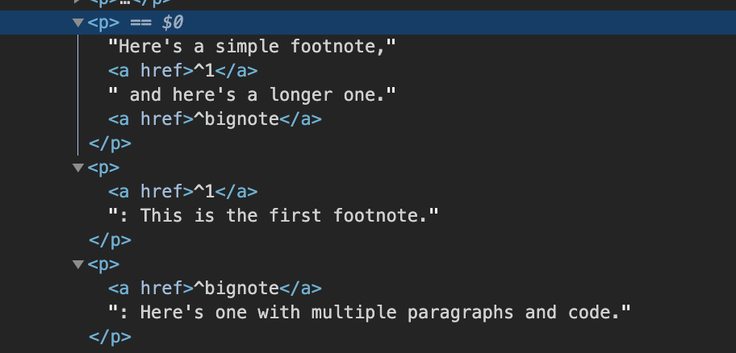The image size is (736, 353).
Task: Expand the collapsed <p>…</p> node at top
Action: 78,2
